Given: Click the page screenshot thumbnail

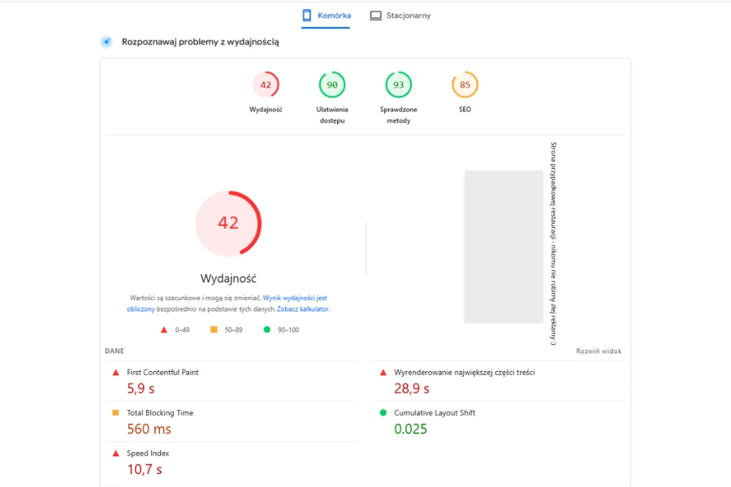Looking at the screenshot, I should tap(503, 247).
